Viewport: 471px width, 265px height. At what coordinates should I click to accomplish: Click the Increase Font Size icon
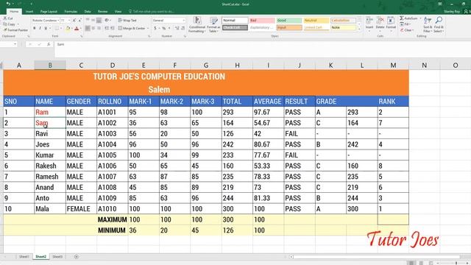coord(74,20)
